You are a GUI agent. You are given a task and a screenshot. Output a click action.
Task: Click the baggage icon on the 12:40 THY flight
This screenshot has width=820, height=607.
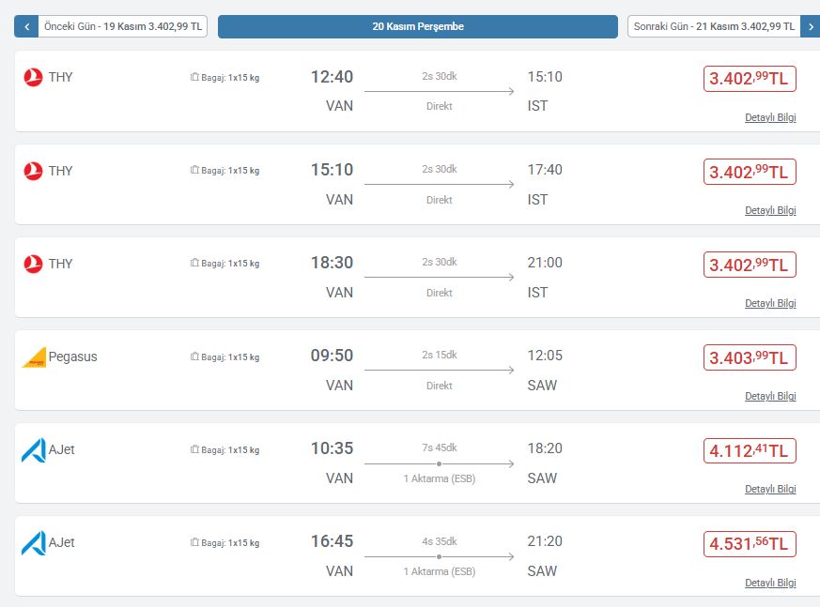point(194,77)
